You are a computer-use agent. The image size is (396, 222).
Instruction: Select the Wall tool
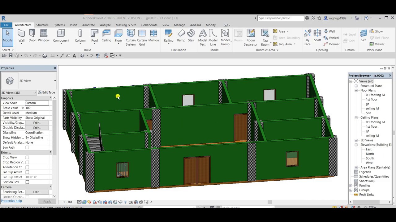click(x=21, y=36)
